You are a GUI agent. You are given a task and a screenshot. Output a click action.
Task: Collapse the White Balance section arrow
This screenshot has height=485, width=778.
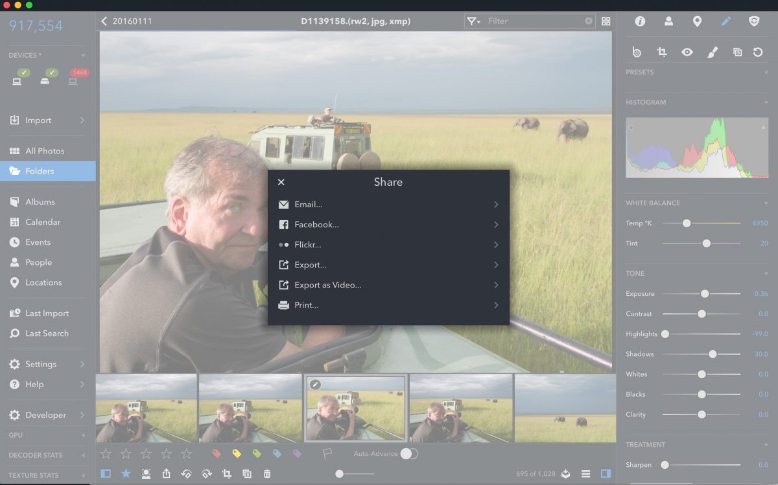(766, 203)
